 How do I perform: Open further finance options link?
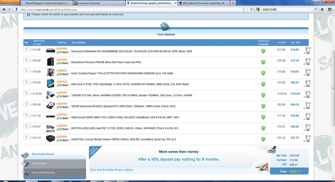[112, 170]
